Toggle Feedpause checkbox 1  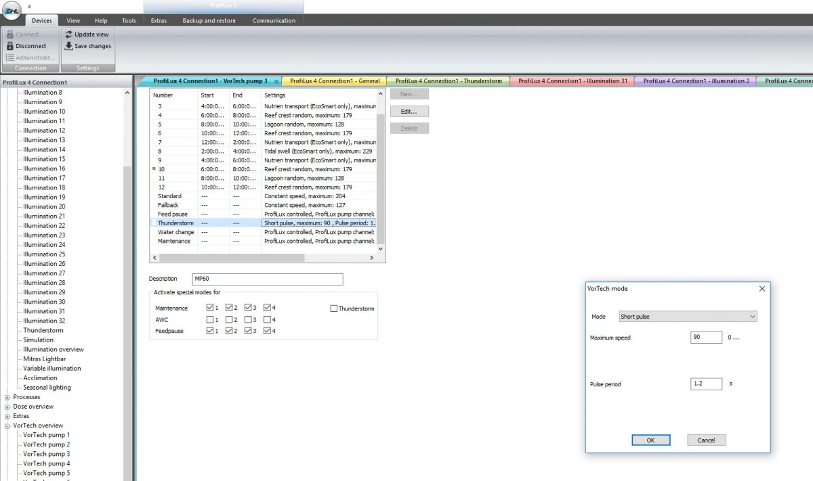(x=210, y=331)
